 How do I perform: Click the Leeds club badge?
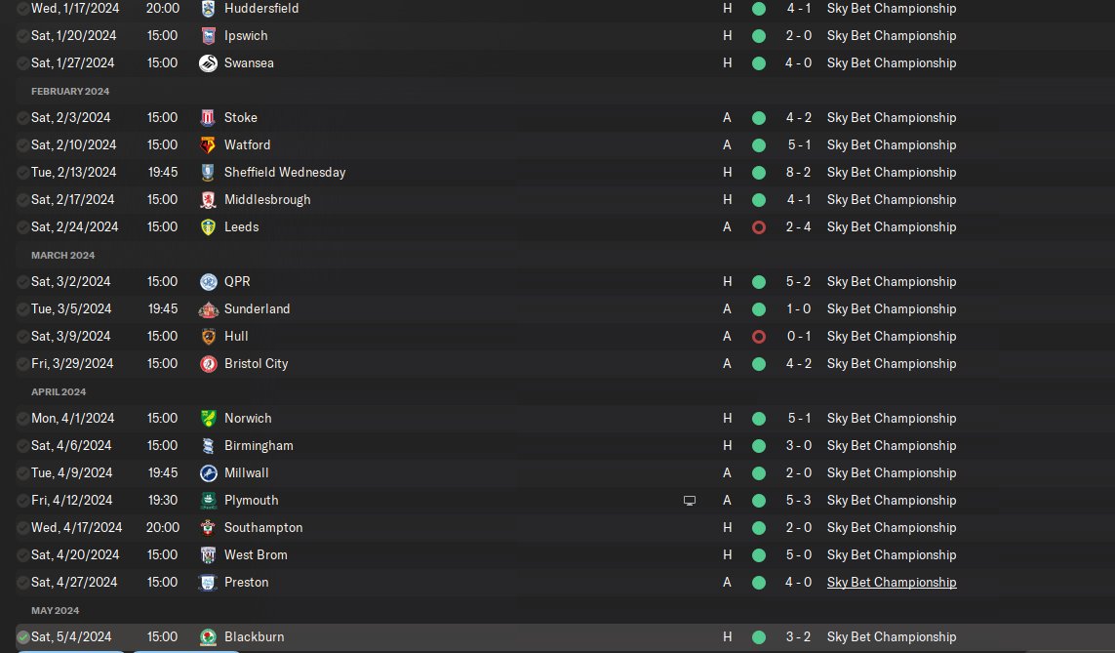[x=208, y=226]
